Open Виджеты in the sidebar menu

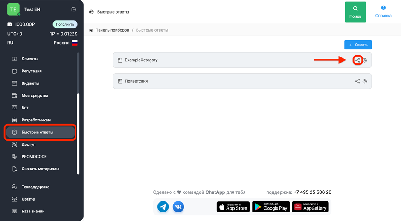tap(30, 83)
